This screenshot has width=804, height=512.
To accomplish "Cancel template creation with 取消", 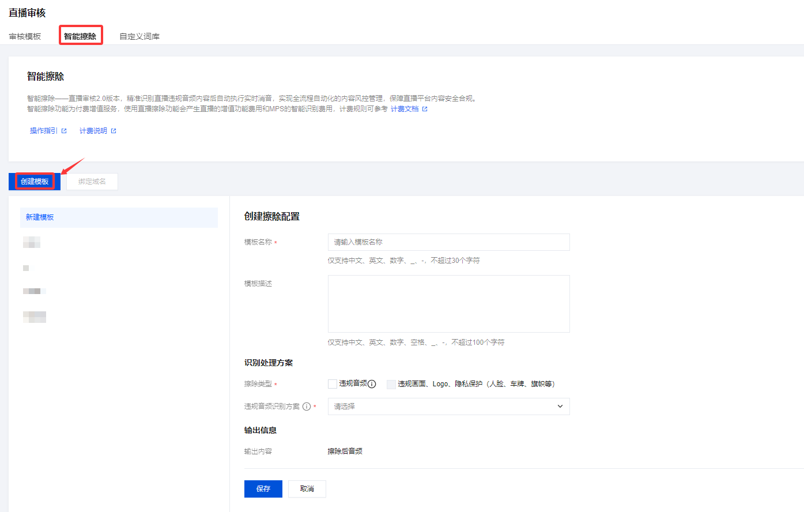I will [x=307, y=488].
